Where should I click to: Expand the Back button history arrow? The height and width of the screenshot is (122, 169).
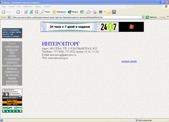click(13, 12)
